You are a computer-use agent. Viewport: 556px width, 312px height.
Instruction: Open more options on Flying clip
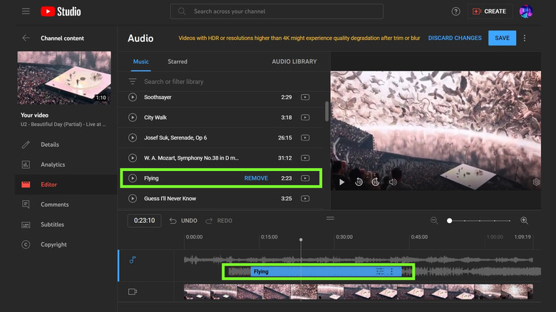click(x=391, y=271)
